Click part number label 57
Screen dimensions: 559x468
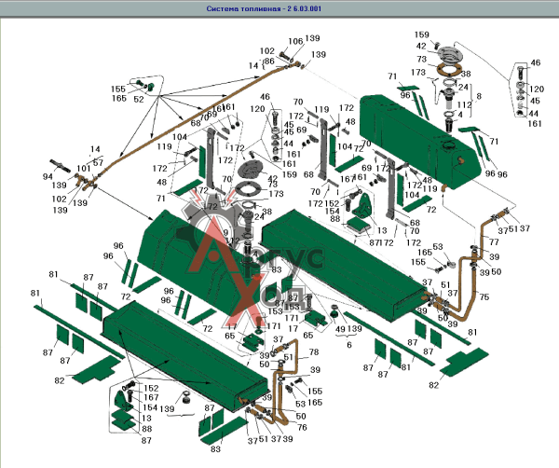click(98, 162)
